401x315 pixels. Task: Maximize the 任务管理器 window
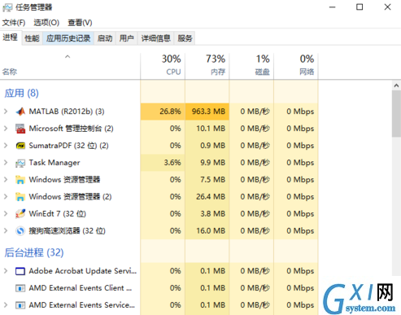click(360, 7)
